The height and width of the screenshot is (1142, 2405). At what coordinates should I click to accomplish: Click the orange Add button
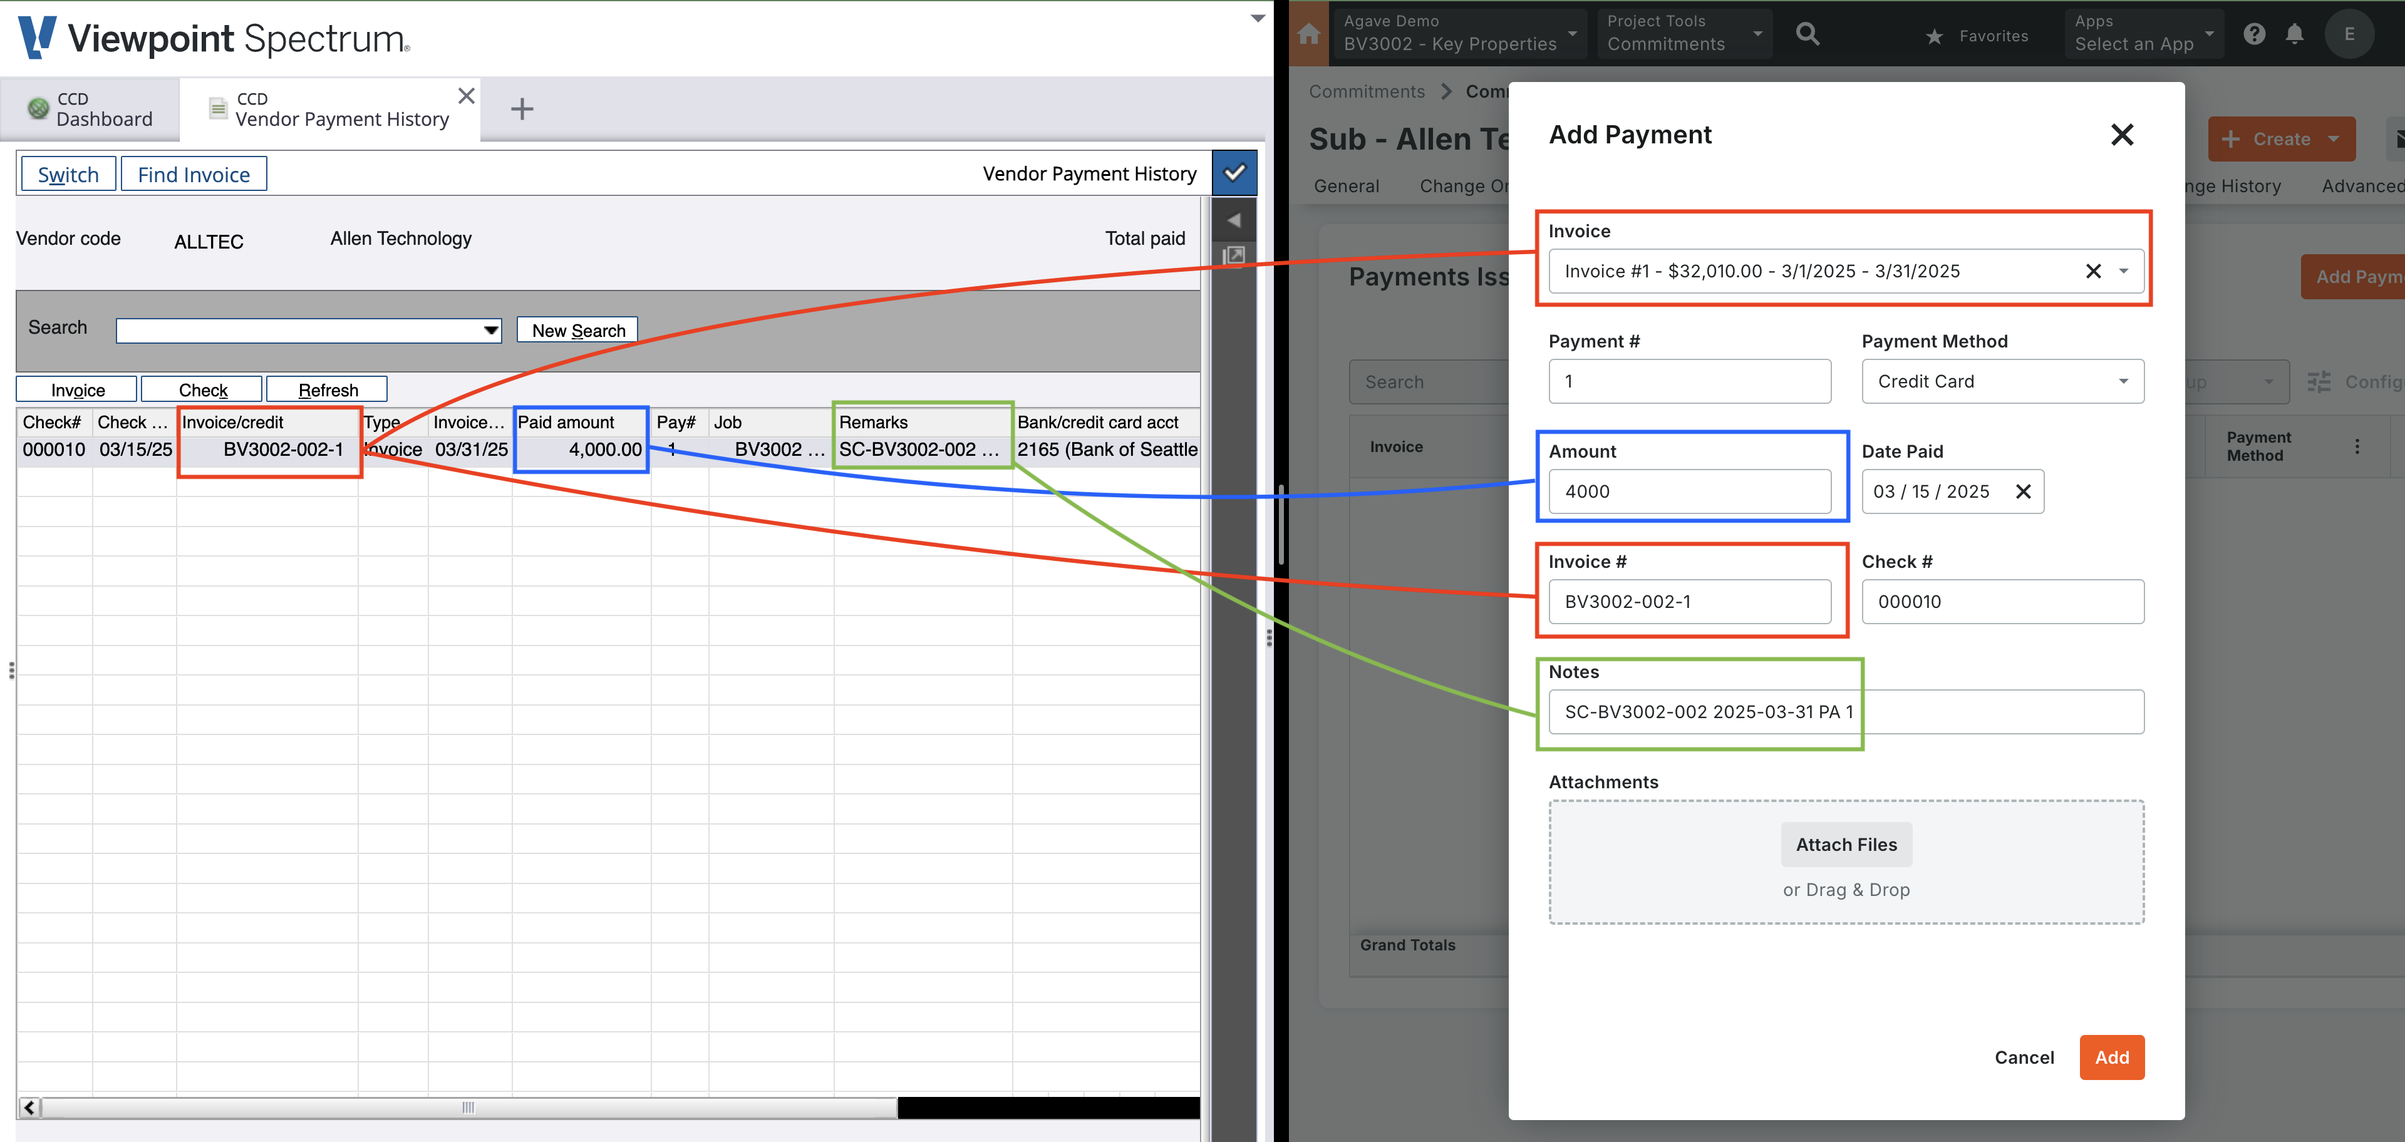(2111, 1057)
